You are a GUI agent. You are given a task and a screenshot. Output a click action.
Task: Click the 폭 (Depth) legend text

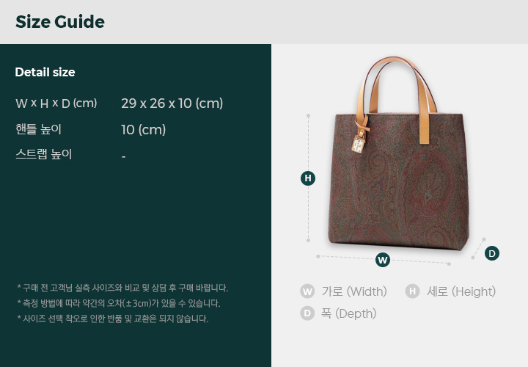tap(348, 313)
